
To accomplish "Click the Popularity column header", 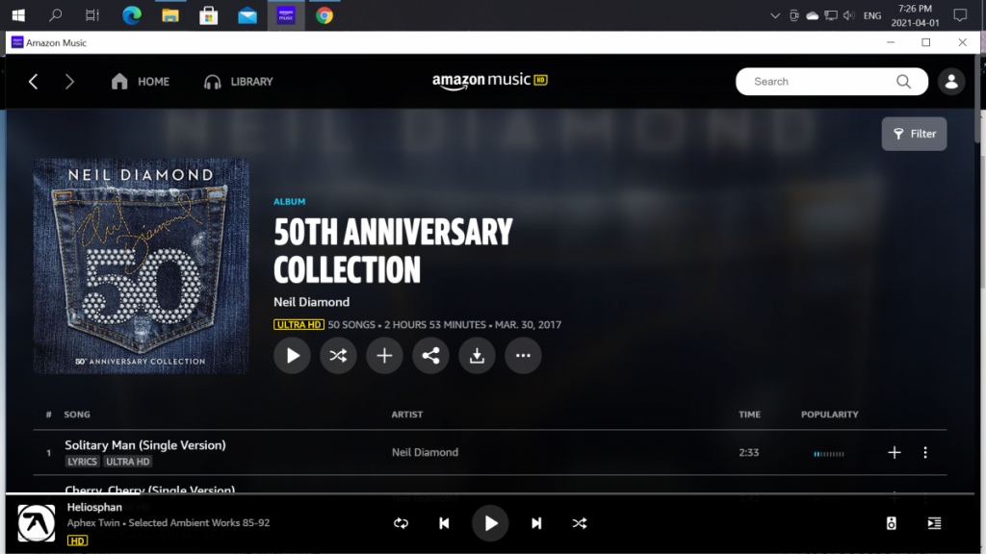I will (829, 415).
